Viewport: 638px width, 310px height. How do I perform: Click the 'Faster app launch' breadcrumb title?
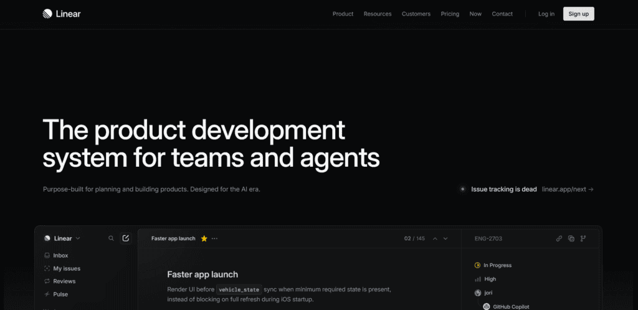pyautogui.click(x=173, y=238)
